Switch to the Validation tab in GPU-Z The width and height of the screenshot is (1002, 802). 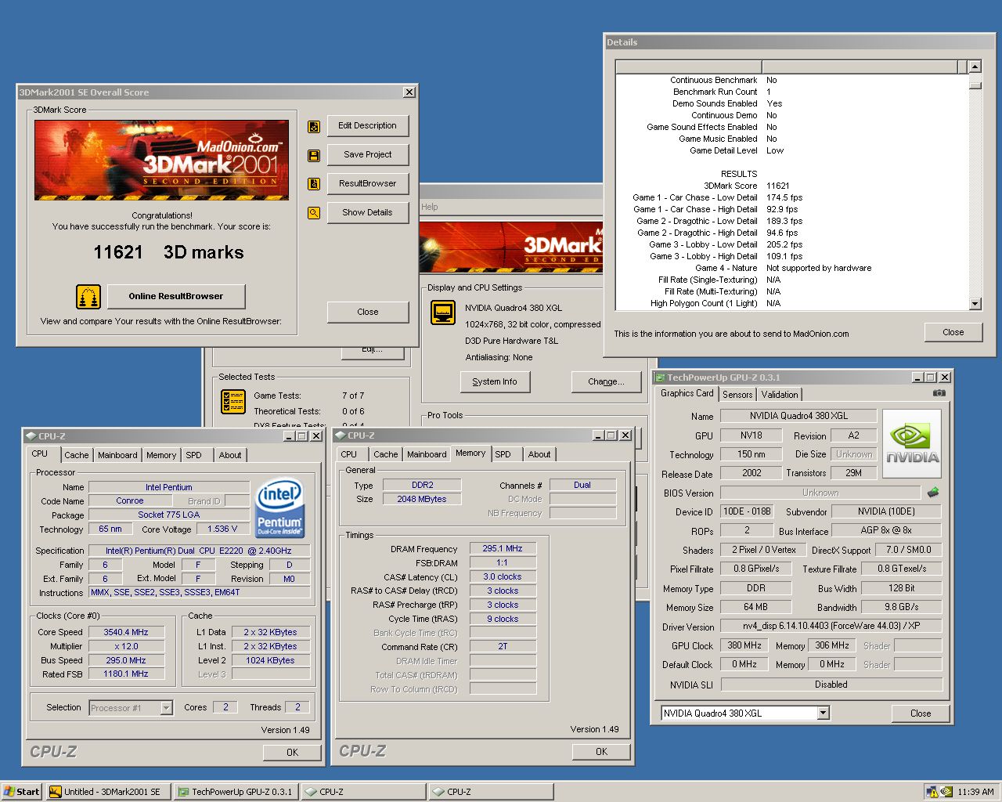[x=780, y=395]
